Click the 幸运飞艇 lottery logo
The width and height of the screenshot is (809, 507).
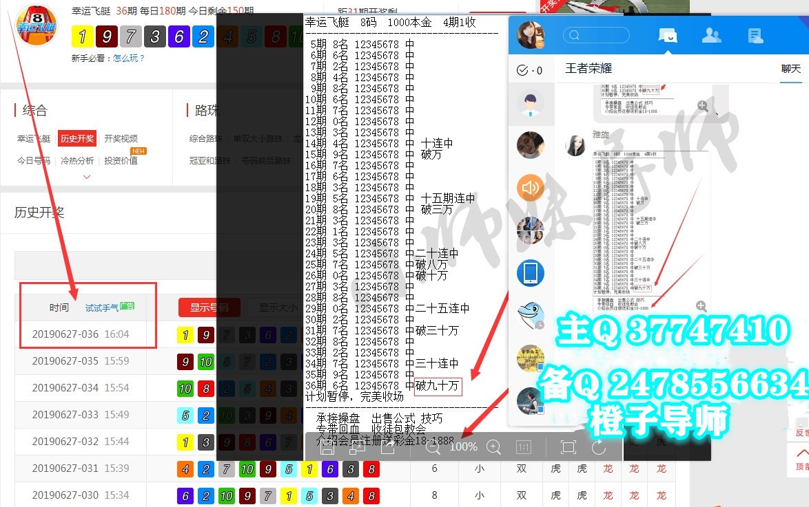click(37, 25)
